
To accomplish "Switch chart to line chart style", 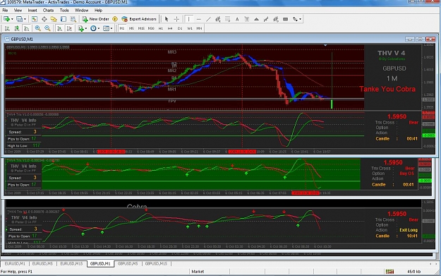I will click(26, 28).
